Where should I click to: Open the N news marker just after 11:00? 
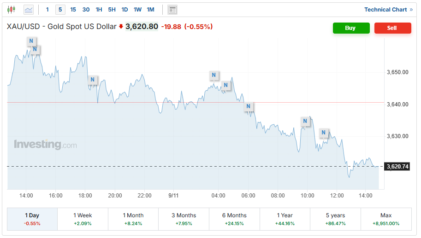pos(324,133)
